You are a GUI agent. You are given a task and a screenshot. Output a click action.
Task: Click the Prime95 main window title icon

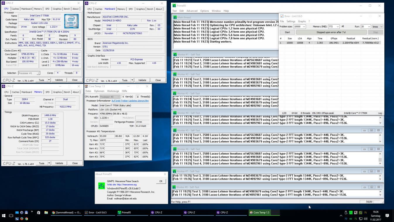point(174,6)
